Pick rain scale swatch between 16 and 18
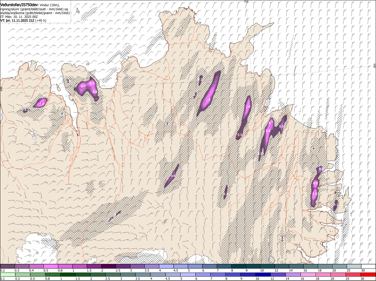The width and height of the screenshot is (376, 281). coord(308,275)
